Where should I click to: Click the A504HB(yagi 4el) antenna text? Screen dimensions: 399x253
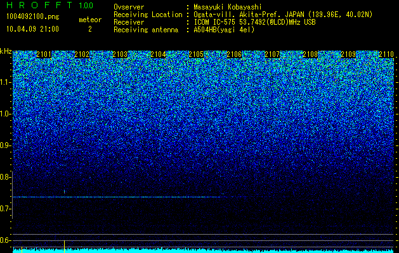224,30
